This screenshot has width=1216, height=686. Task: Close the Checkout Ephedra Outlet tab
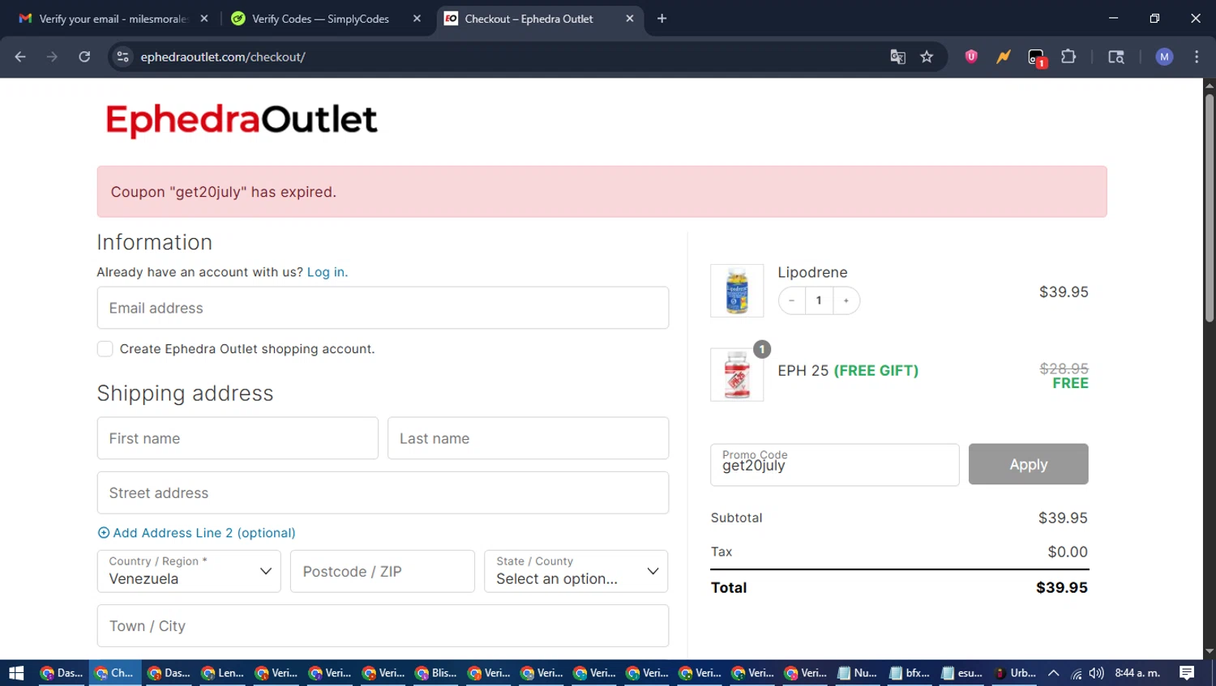pos(630,19)
